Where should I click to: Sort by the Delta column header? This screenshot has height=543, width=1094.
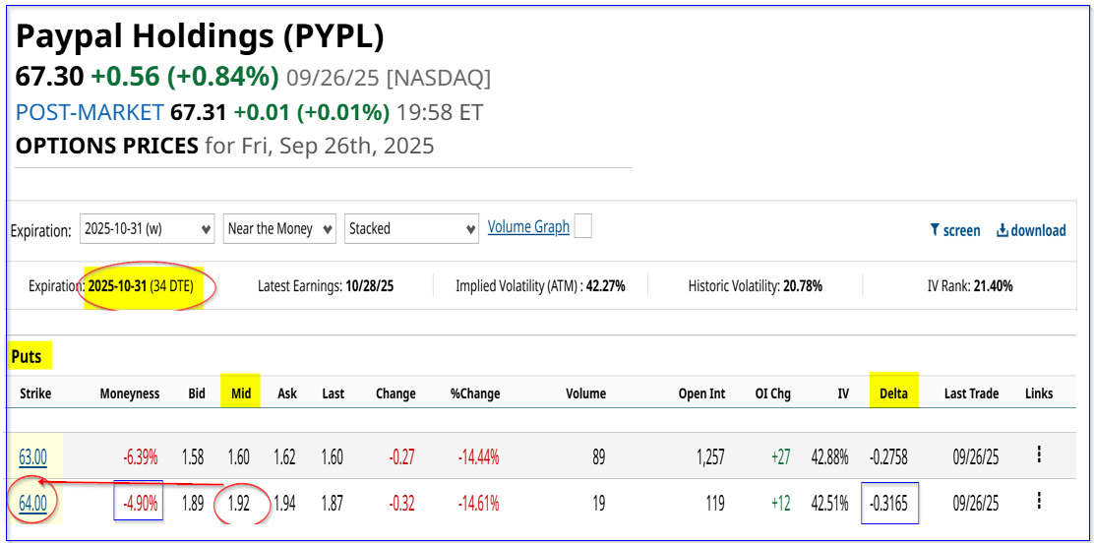click(x=893, y=393)
